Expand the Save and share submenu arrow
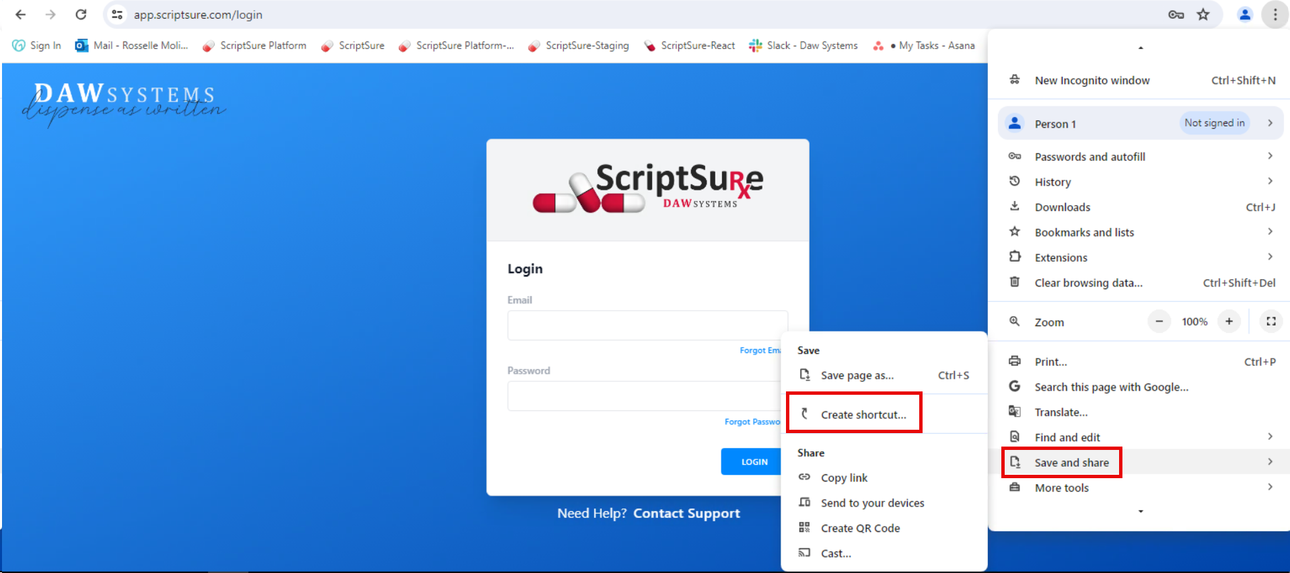Viewport: 1290px width, 573px height. click(1270, 461)
